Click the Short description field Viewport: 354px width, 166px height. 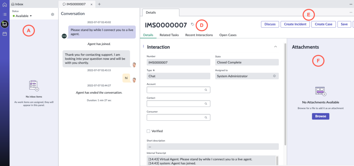(x=213, y=146)
